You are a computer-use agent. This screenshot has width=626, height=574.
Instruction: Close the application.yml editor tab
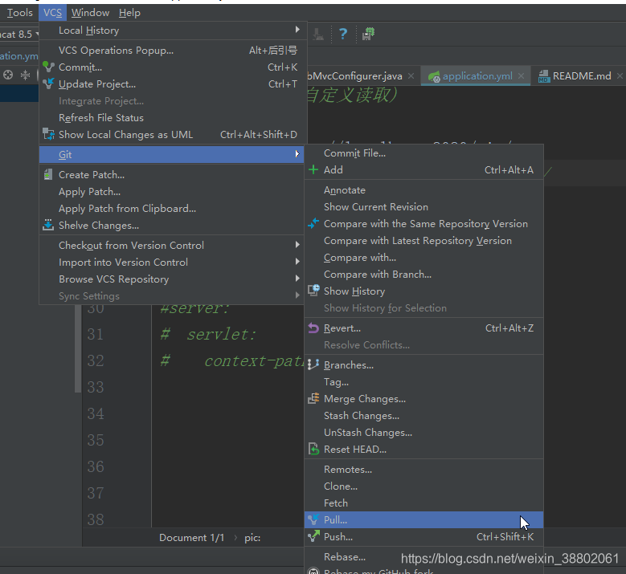click(521, 75)
